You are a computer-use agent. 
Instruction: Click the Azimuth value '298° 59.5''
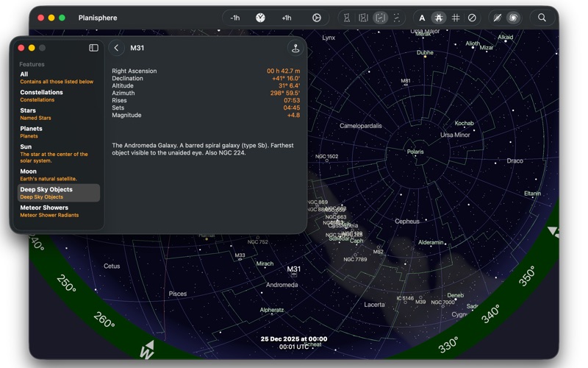(285, 93)
